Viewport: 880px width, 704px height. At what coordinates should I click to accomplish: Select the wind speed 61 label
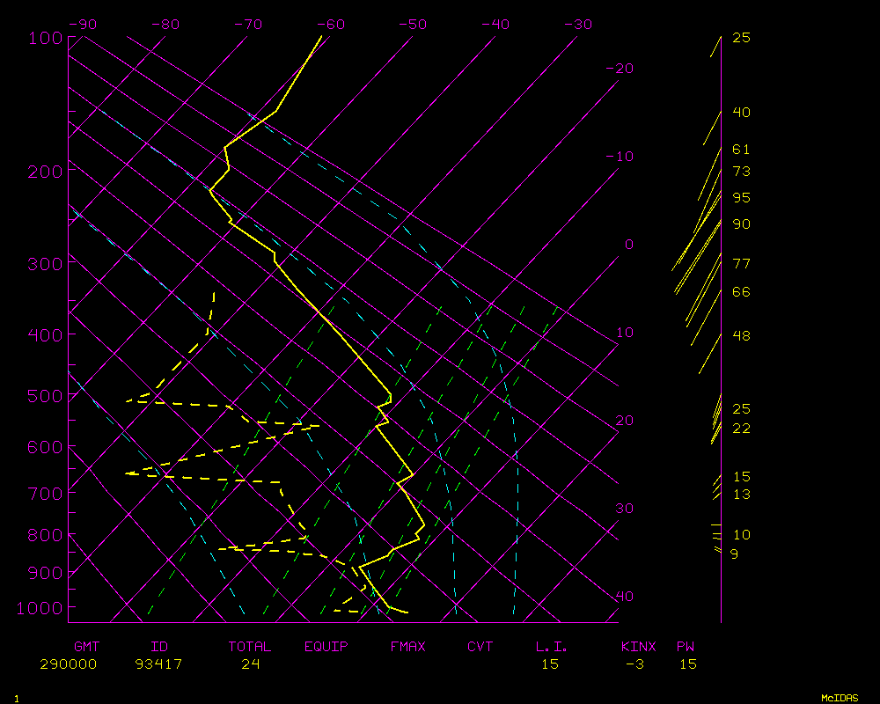coord(741,150)
